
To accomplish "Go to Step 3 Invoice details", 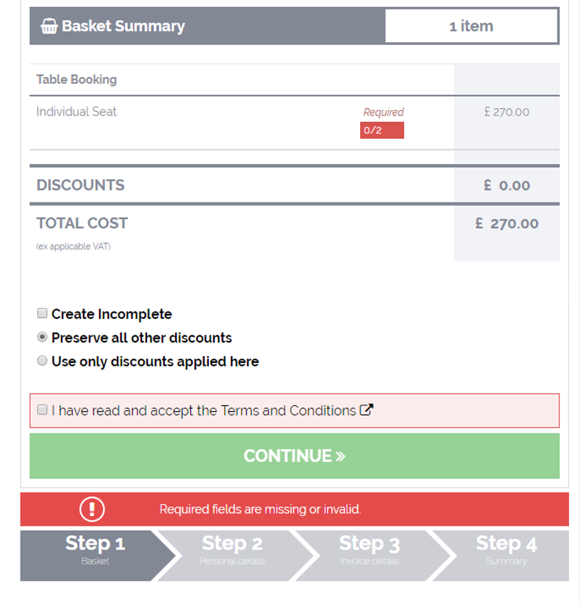I will [369, 555].
